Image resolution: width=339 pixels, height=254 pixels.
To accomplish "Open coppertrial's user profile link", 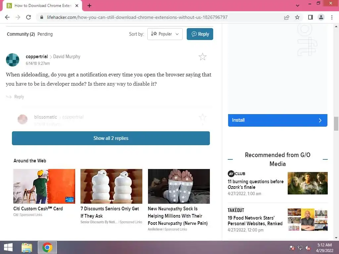I will pos(37,57).
